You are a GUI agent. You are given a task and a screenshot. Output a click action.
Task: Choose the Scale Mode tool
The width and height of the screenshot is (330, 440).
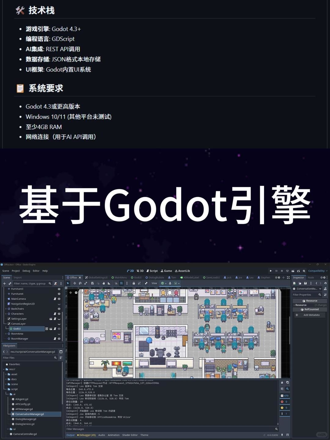pyautogui.click(x=86, y=283)
